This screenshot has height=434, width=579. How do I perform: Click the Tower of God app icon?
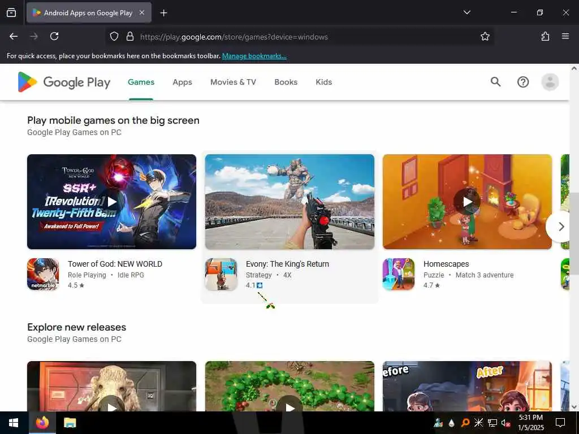click(43, 274)
